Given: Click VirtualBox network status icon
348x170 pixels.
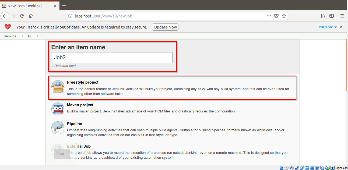Looking at the screenshot, I should 297,168.
